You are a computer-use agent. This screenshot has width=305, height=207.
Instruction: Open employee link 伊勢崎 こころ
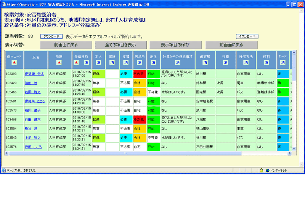pos(35,101)
